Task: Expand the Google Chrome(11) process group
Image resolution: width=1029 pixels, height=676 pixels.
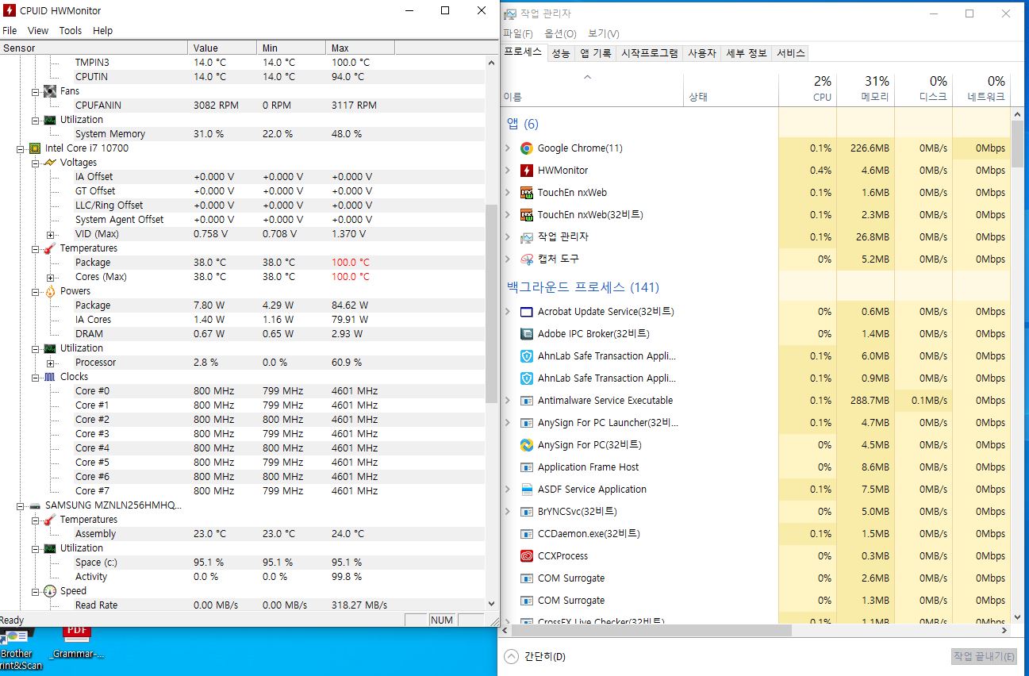Action: click(508, 148)
